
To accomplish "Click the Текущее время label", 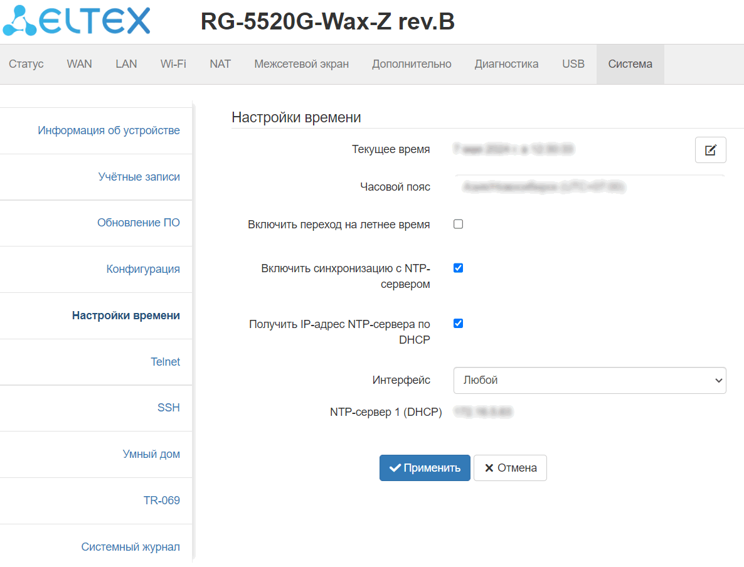I will [x=391, y=149].
